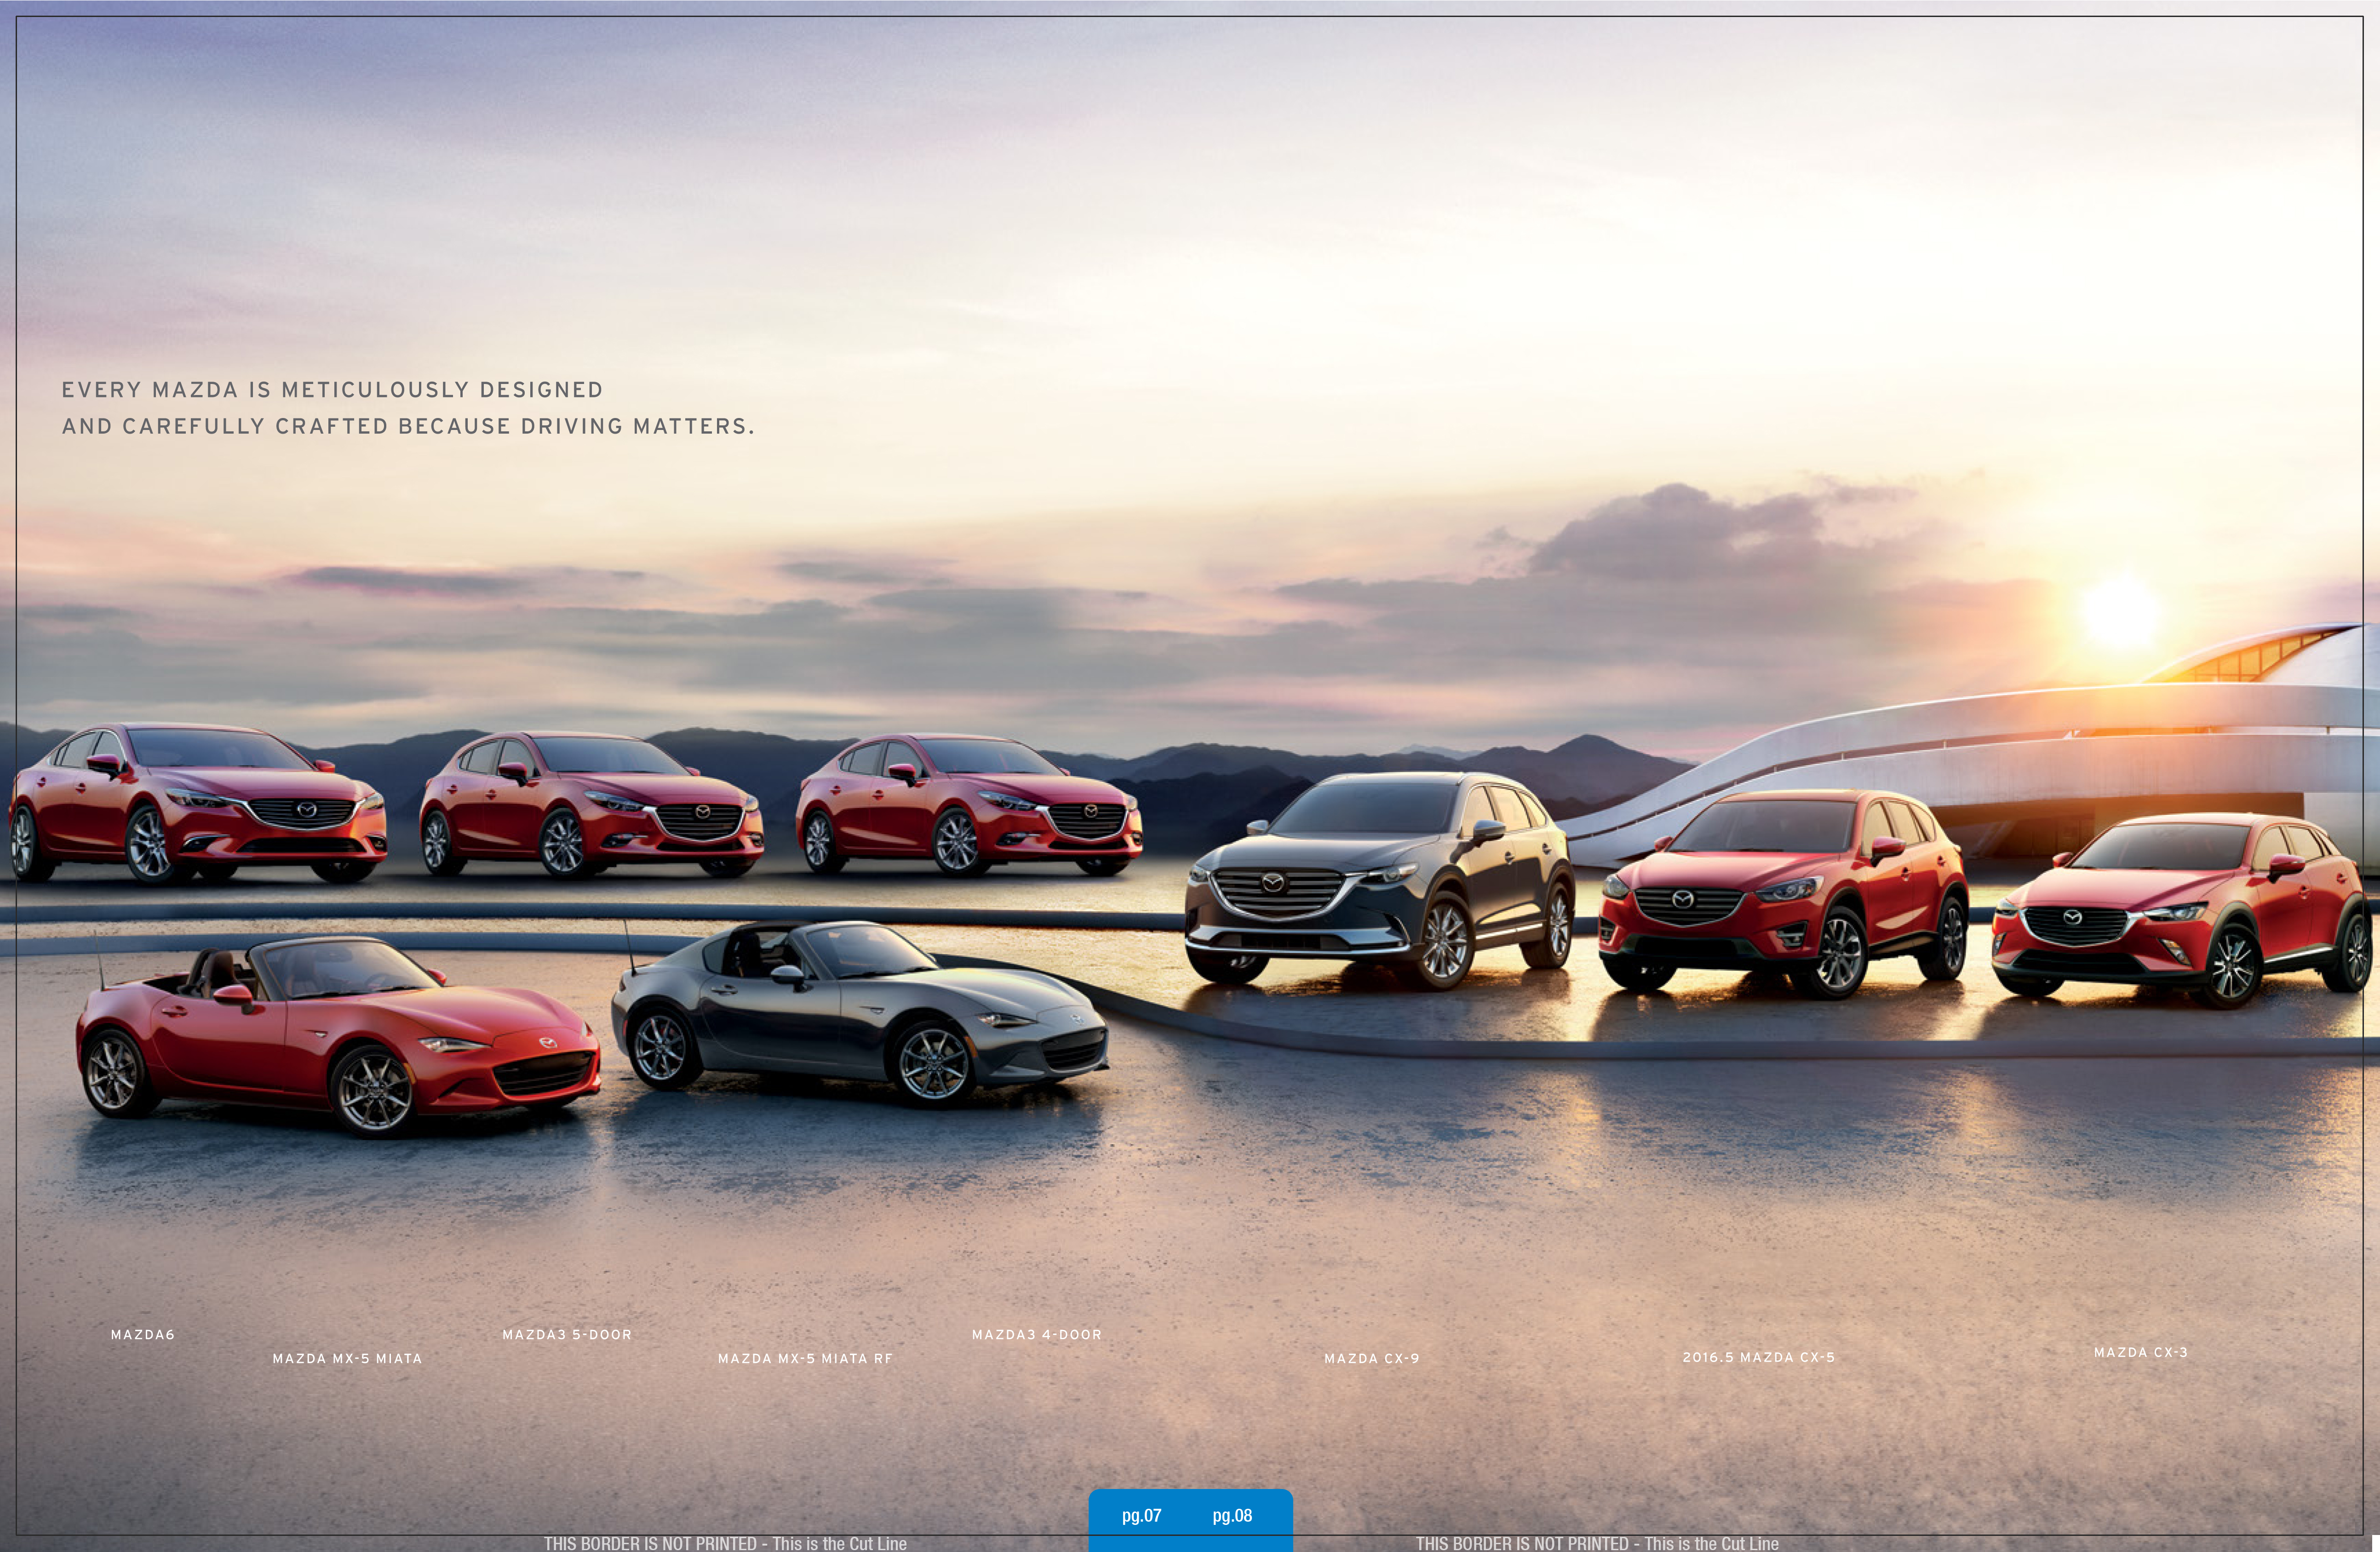Select the MAZDA3 5-DOOR caption
The image size is (2380, 1552).
(x=567, y=1335)
